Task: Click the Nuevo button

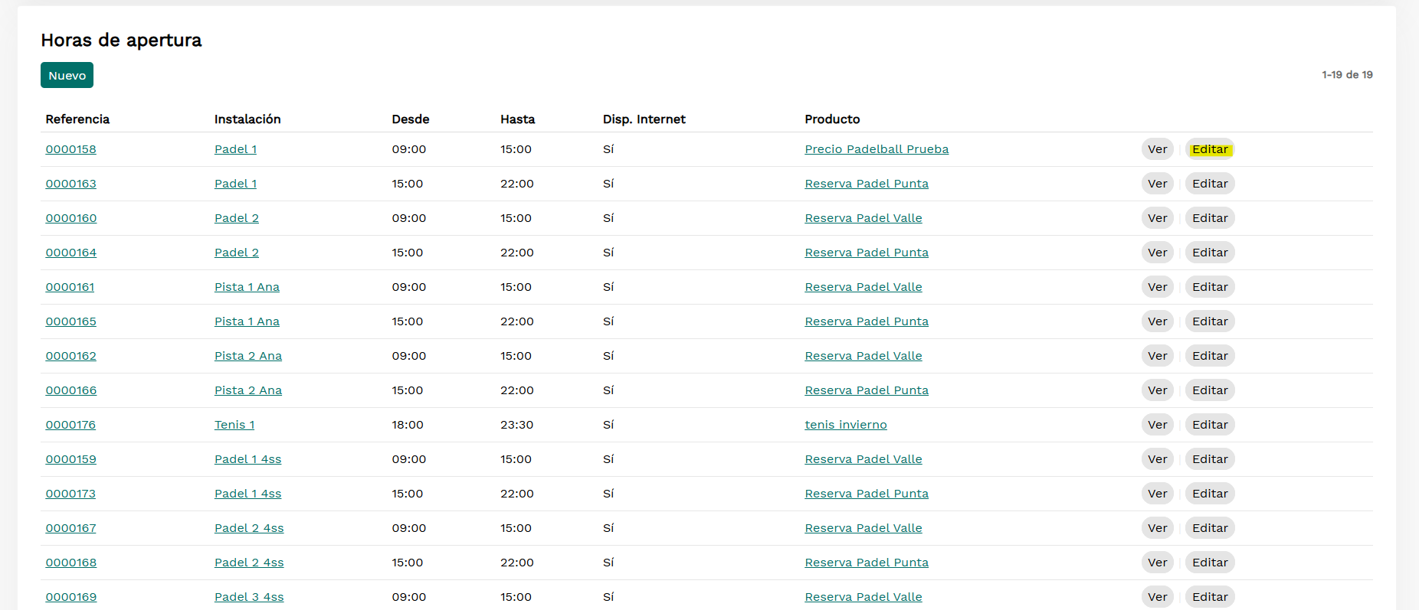Action: (67, 75)
